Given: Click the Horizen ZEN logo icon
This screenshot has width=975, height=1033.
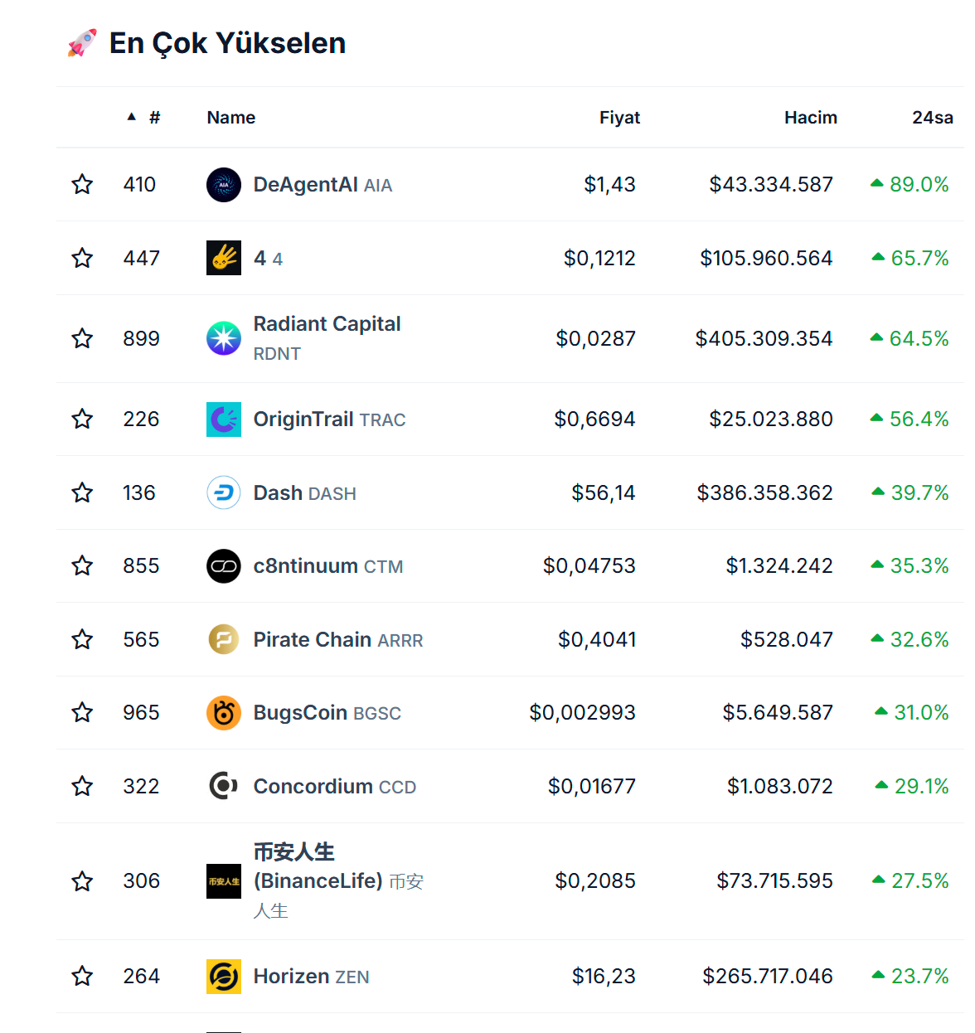Looking at the screenshot, I should click(223, 977).
